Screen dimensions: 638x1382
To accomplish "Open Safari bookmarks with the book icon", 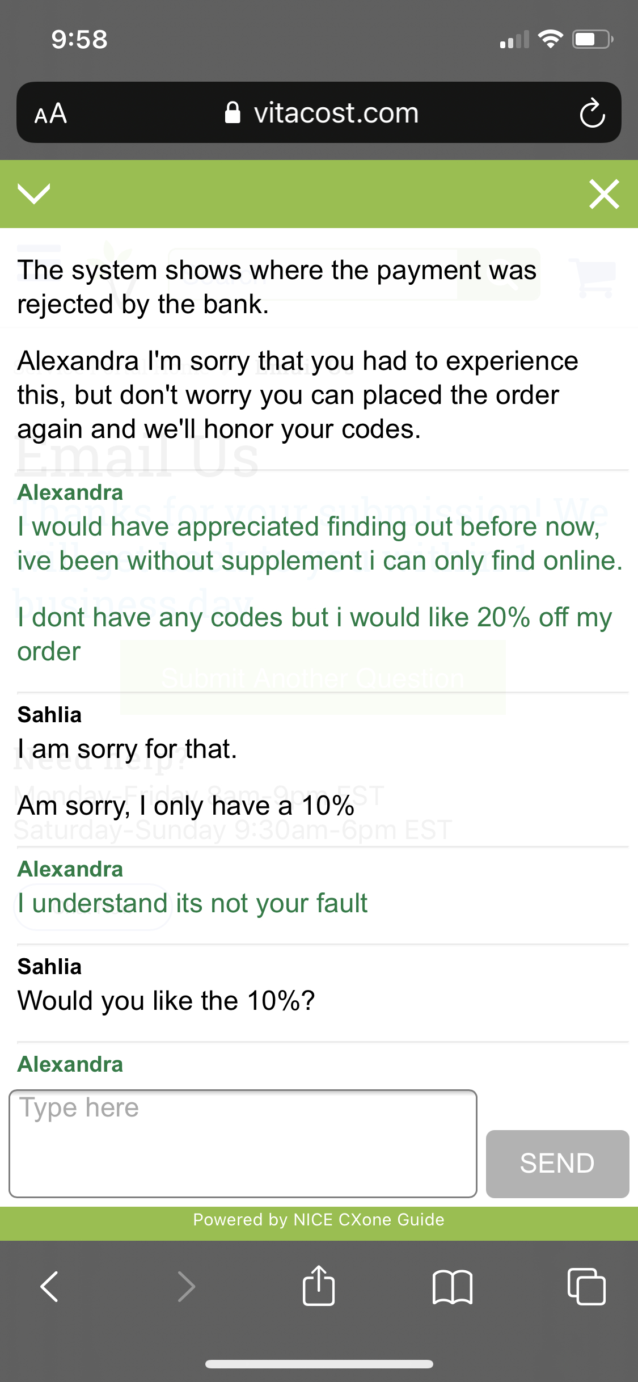I will [453, 1286].
